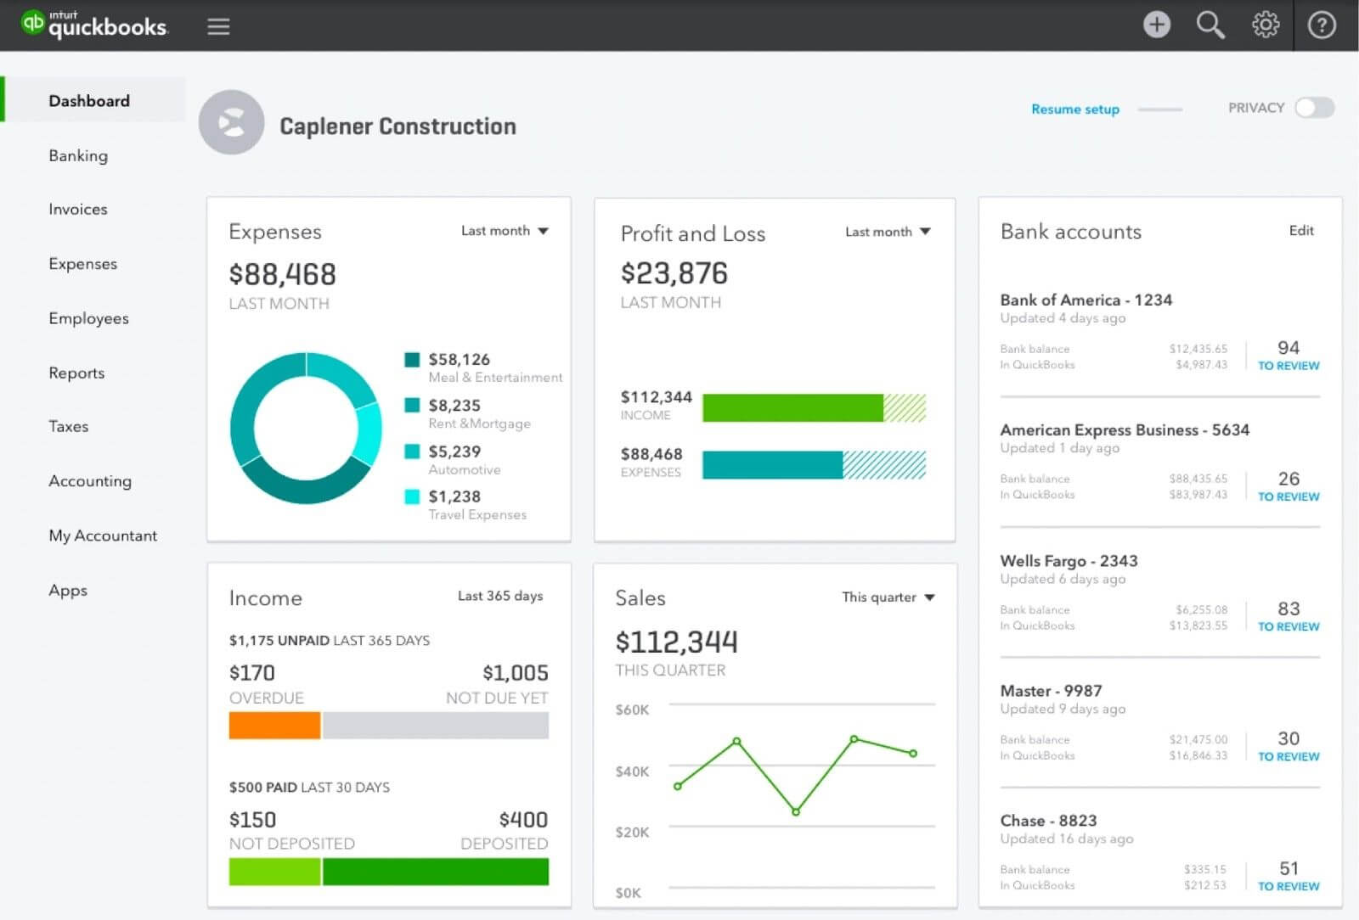This screenshot has height=920, width=1359.
Task: Open the Reports sidebar item
Action: click(x=76, y=373)
